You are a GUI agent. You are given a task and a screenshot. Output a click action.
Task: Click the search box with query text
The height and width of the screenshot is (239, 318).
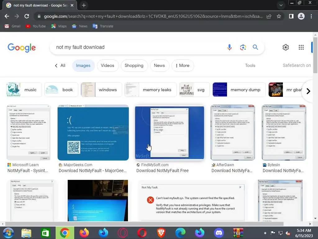click(x=138, y=47)
